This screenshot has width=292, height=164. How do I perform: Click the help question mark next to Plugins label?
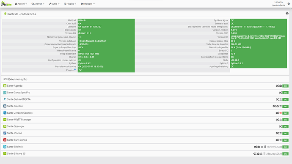pos(75,70)
